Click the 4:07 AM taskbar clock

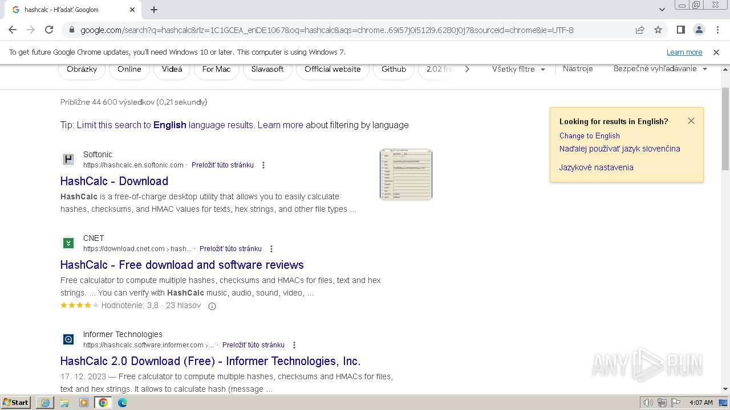(x=701, y=403)
